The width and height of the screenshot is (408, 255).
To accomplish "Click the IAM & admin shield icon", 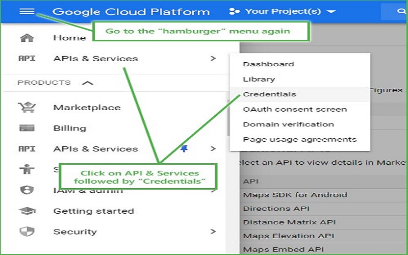I will point(27,190).
